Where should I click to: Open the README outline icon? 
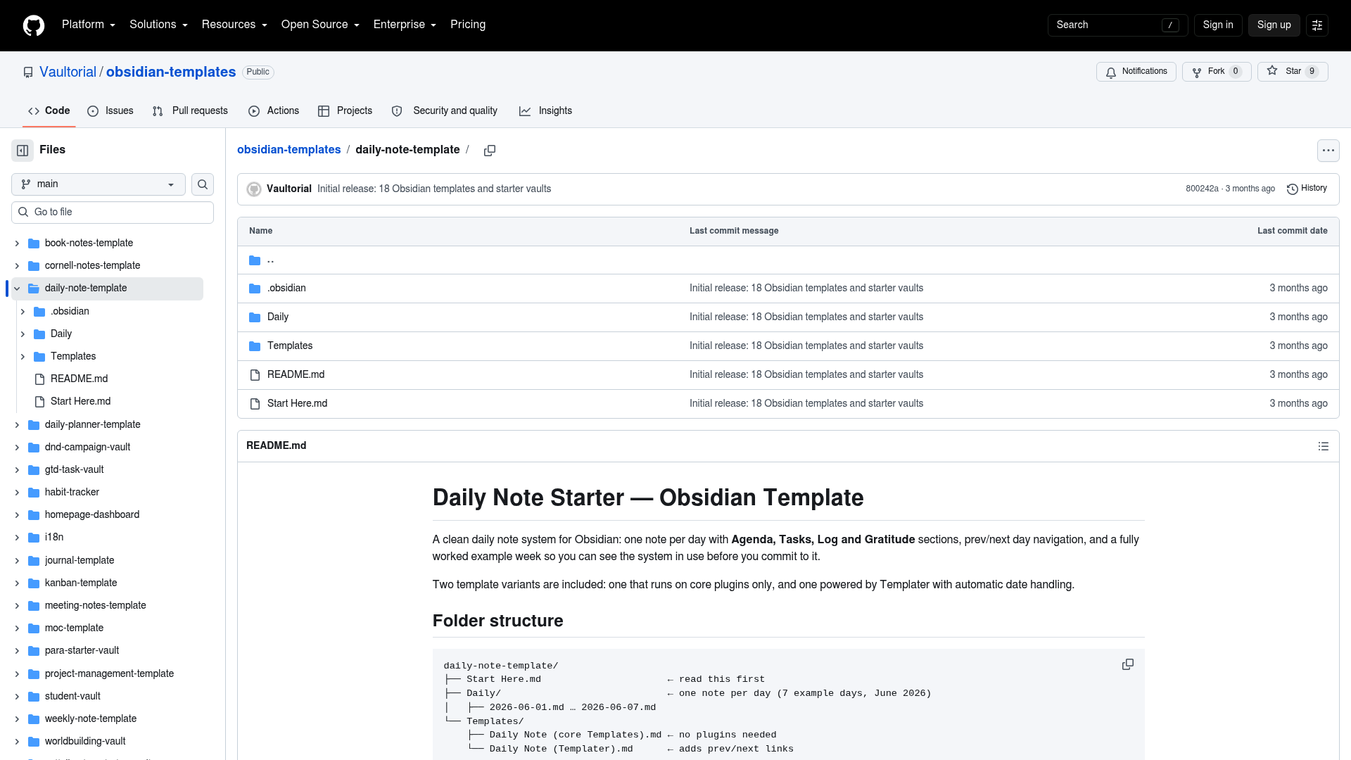(1323, 446)
